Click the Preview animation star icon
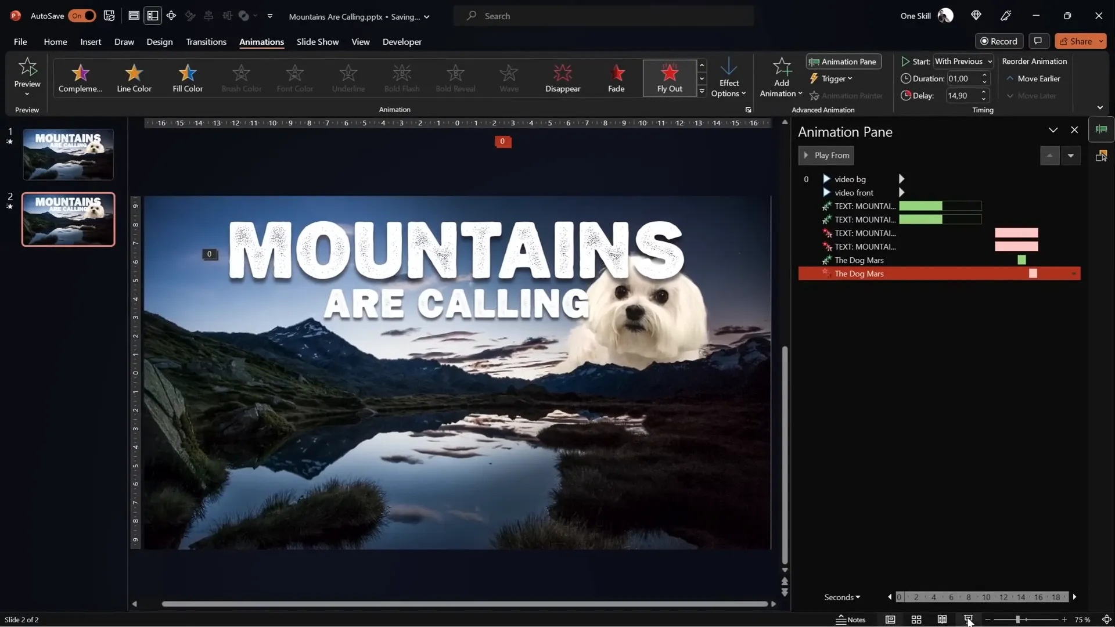This screenshot has width=1115, height=627. point(27,67)
